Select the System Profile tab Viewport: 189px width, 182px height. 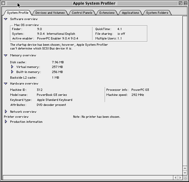[18, 13]
